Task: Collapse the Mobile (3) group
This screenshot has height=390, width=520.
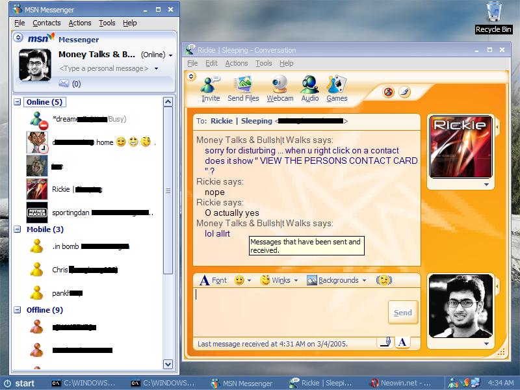Action: [x=18, y=229]
